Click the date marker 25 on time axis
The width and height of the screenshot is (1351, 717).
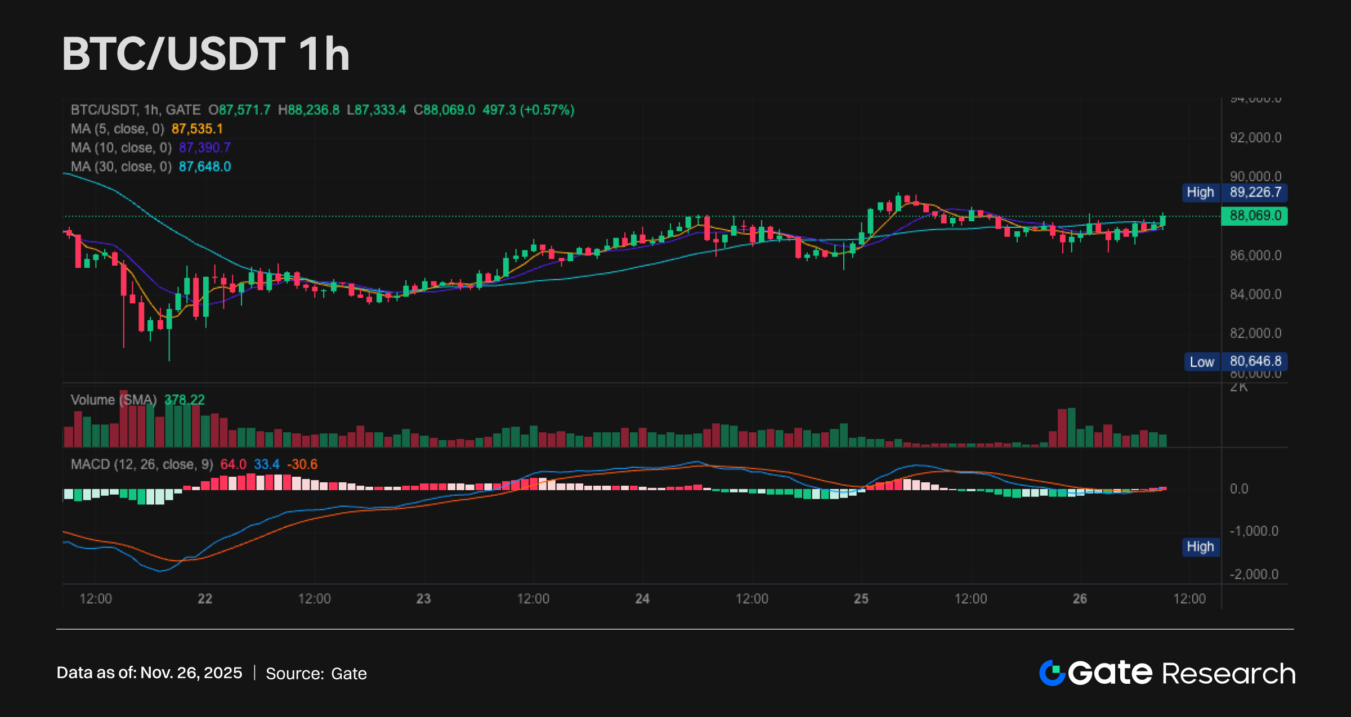click(861, 599)
